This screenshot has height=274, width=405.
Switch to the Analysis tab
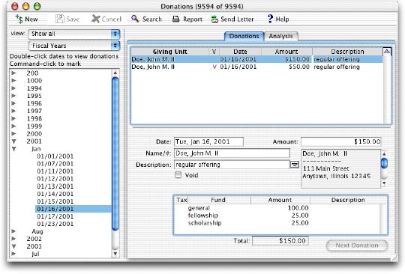pos(280,36)
